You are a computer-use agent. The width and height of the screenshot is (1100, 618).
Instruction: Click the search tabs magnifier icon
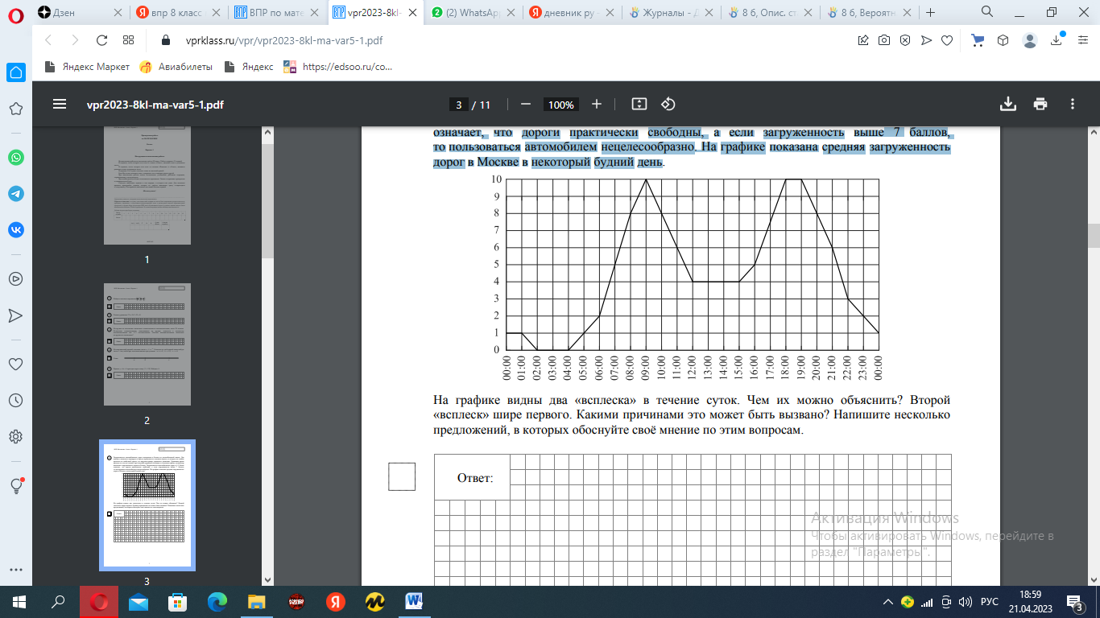pos(987,12)
